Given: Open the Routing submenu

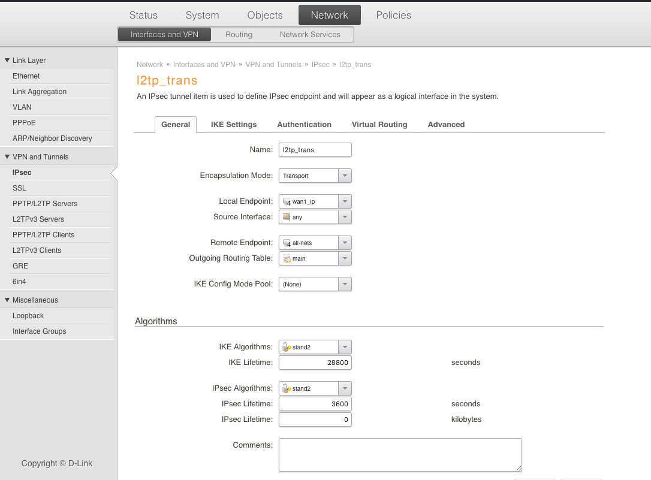Looking at the screenshot, I should (x=239, y=35).
